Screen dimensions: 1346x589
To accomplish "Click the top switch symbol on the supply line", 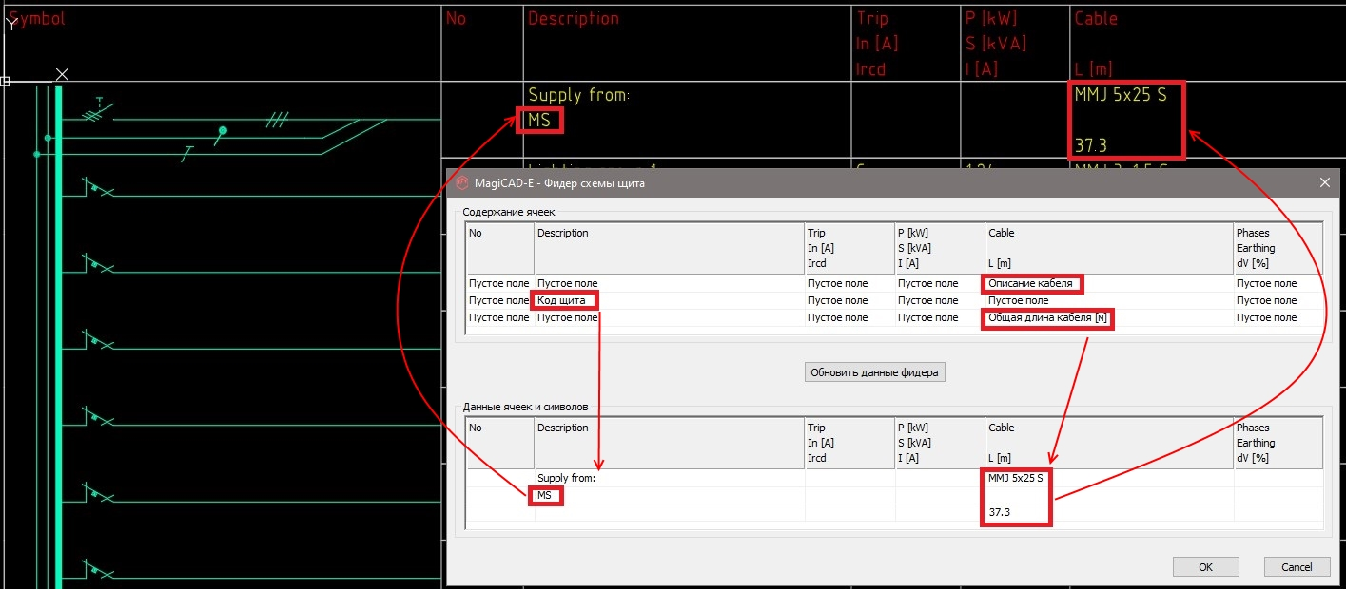I will click(x=95, y=113).
